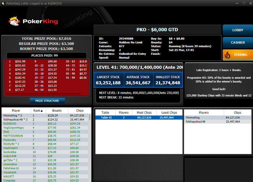Open the Cashier button
The width and height of the screenshot is (253, 182).
238,43
